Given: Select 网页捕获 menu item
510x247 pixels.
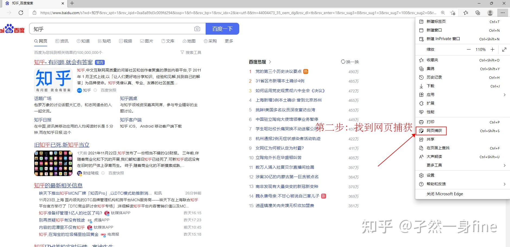Looking at the screenshot, I should coord(463,131).
